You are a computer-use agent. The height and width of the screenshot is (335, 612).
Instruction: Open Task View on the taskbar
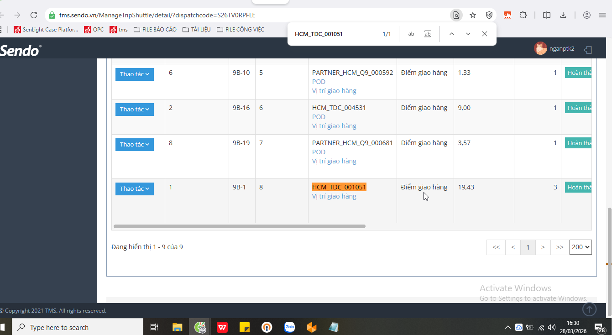click(x=154, y=327)
